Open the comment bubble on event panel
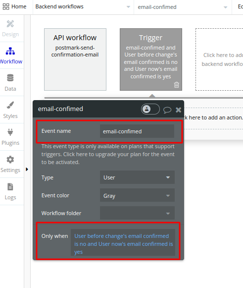 point(167,110)
